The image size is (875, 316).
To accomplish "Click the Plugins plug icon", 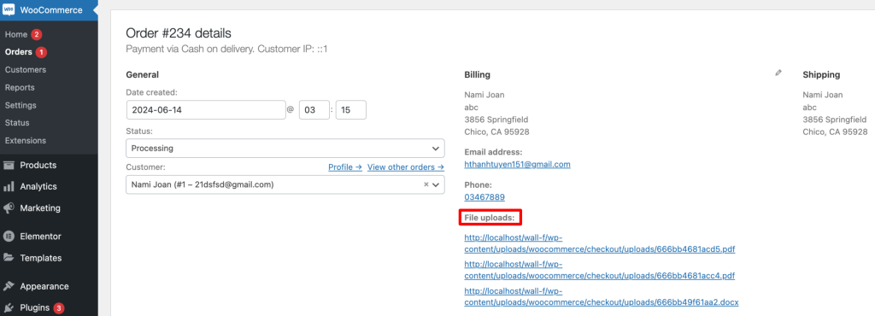I will pyautogui.click(x=9, y=307).
